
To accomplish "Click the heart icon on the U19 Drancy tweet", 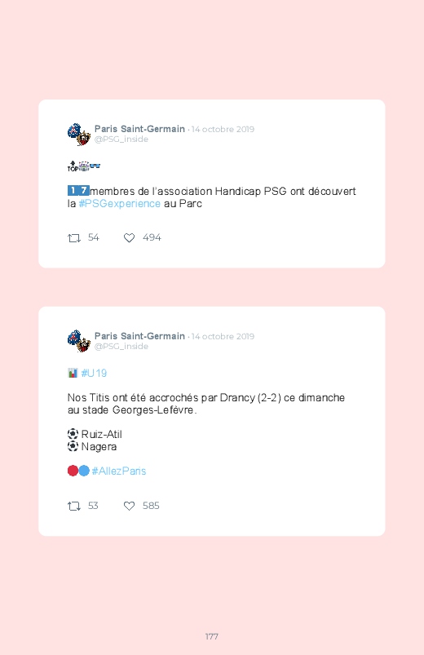I will tap(129, 506).
